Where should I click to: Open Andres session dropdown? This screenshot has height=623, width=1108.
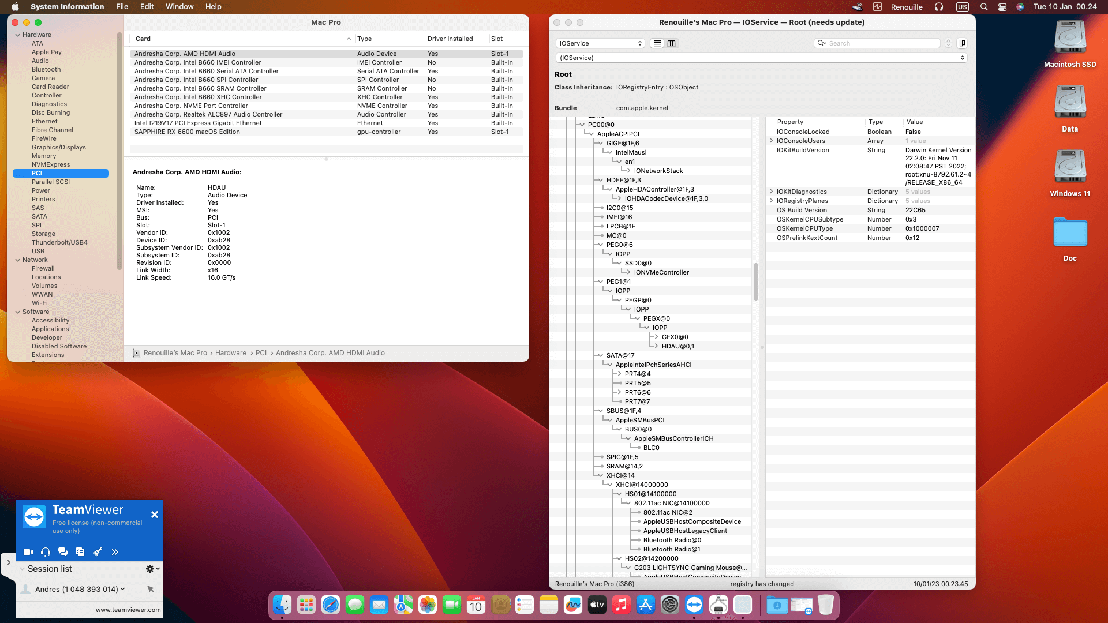[122, 589]
